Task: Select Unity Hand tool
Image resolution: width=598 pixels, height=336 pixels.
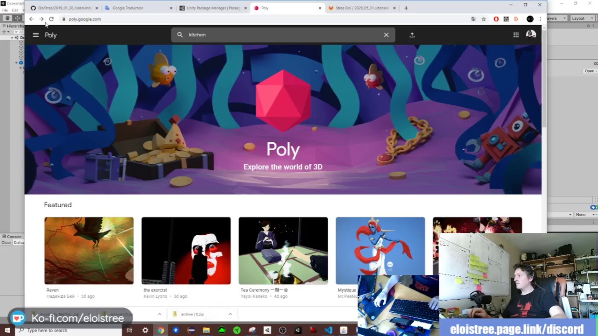Action: point(7,18)
